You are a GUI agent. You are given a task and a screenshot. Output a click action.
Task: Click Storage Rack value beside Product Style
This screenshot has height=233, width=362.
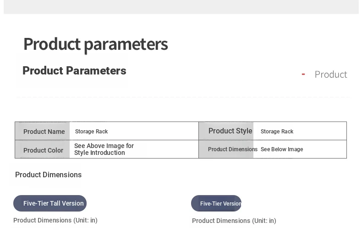pyautogui.click(x=277, y=132)
